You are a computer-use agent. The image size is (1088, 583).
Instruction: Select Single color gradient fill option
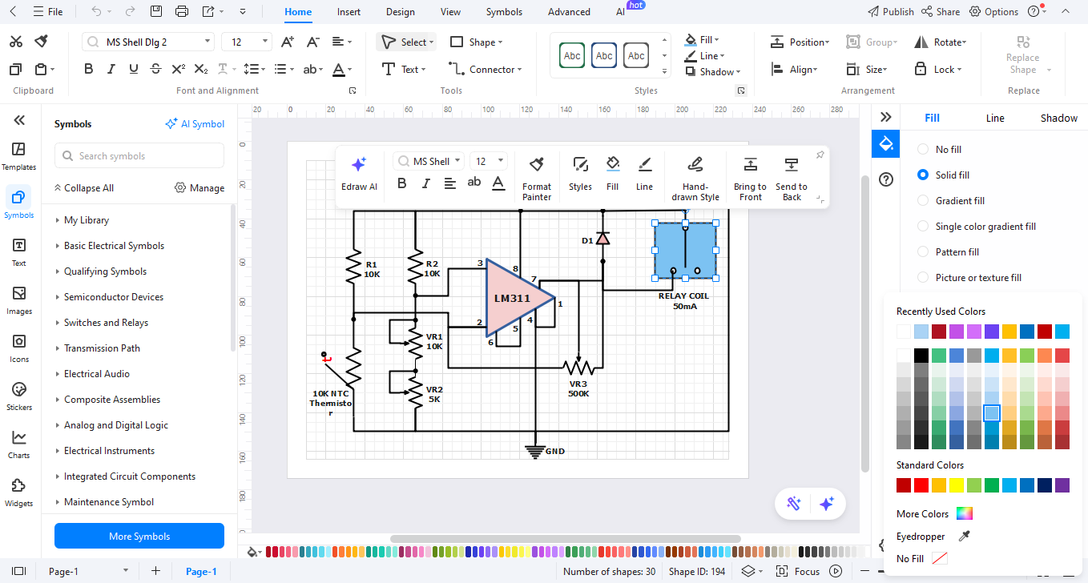coord(923,227)
